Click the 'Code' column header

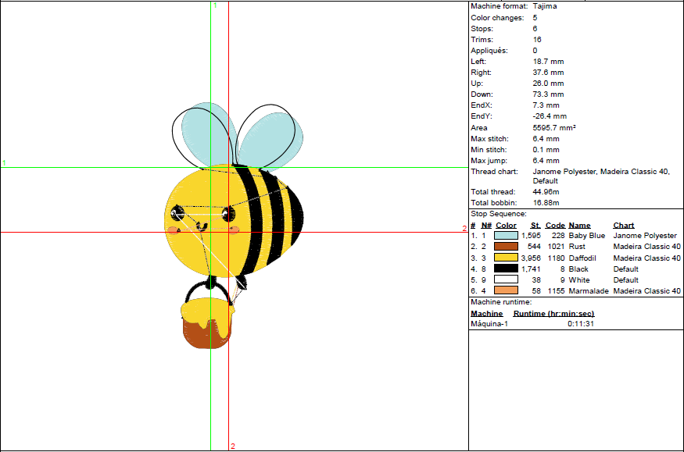[555, 225]
